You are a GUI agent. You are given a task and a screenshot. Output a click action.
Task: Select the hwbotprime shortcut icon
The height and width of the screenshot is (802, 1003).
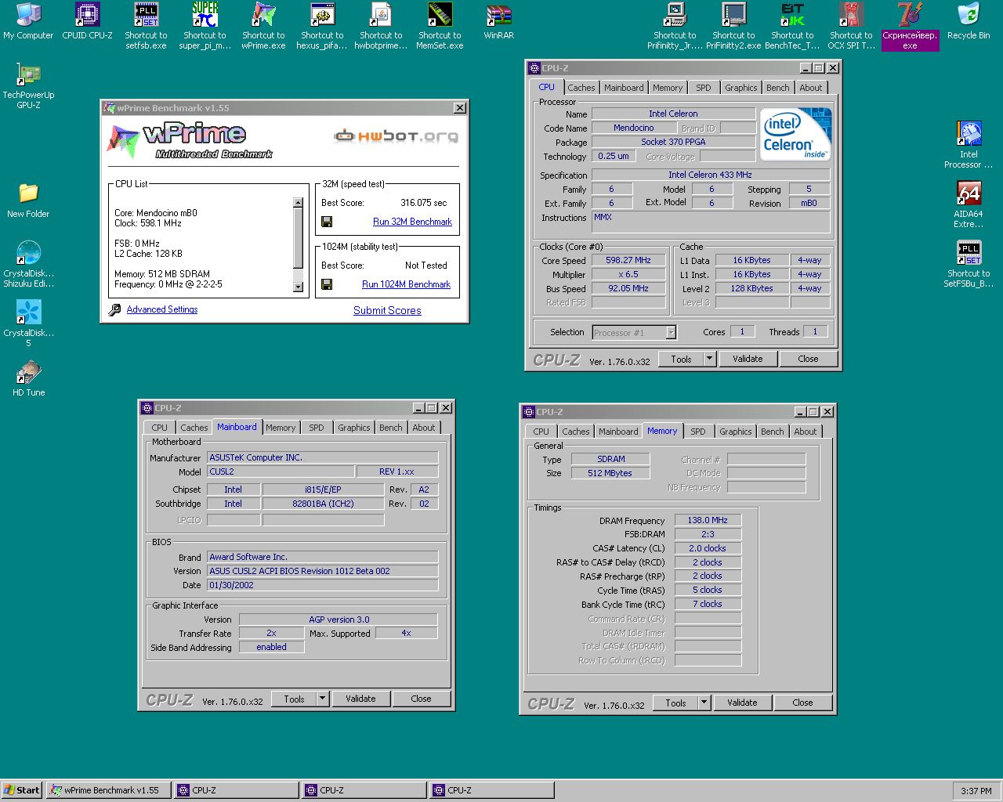coord(381,26)
